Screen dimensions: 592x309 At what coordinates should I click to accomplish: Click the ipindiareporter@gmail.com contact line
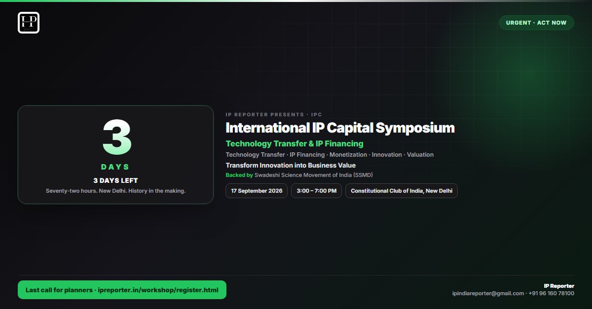pos(513,293)
